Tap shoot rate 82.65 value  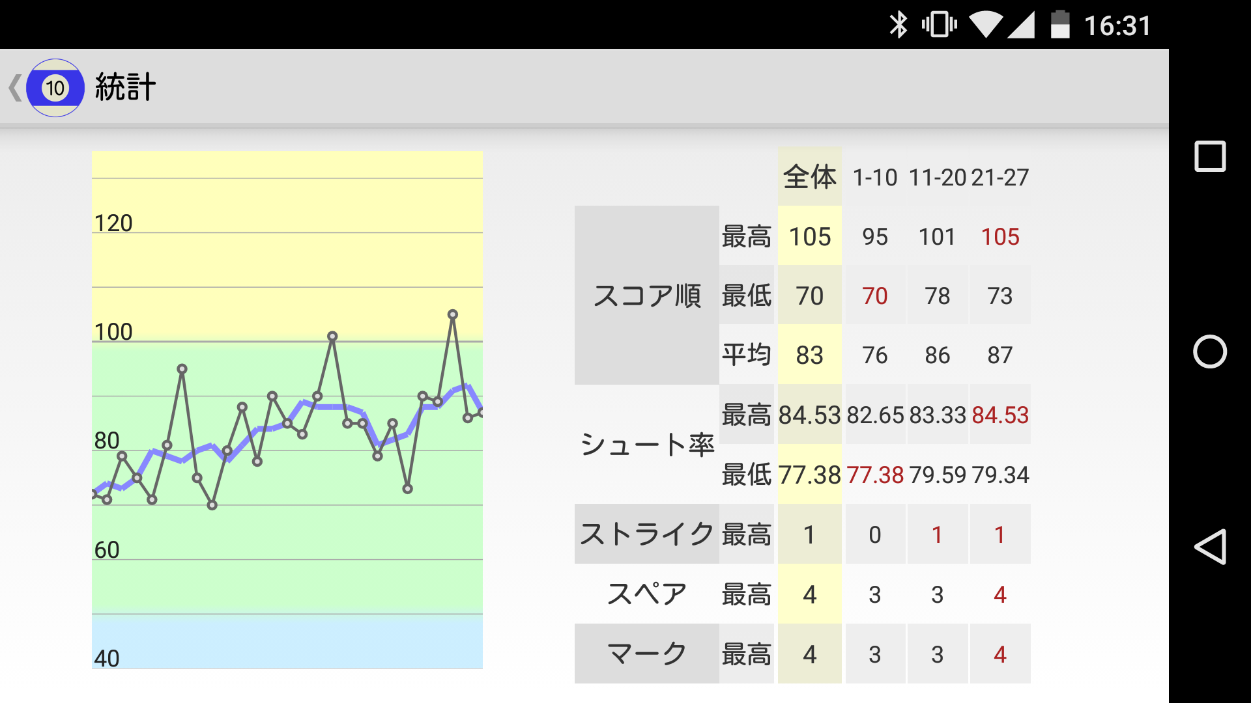tap(875, 415)
